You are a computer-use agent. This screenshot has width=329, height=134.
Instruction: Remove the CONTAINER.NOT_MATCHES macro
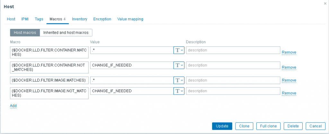pos(289,67)
